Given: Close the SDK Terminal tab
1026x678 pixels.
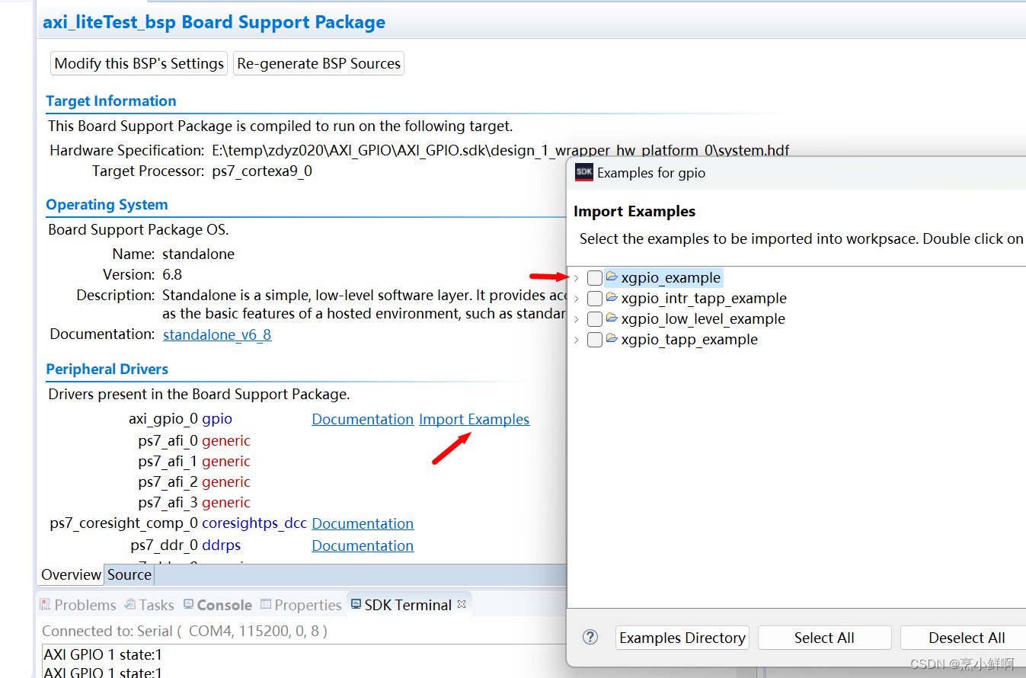Looking at the screenshot, I should click(x=460, y=604).
